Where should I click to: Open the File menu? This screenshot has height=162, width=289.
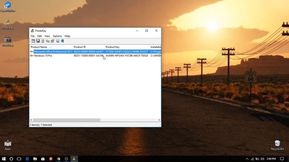pyautogui.click(x=33, y=36)
